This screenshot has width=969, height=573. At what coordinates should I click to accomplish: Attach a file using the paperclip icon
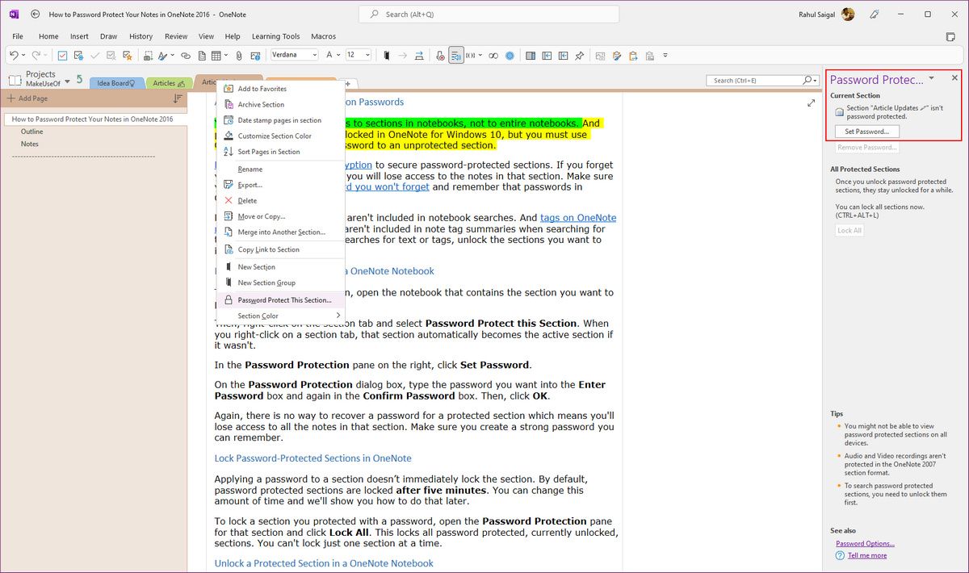pos(238,54)
